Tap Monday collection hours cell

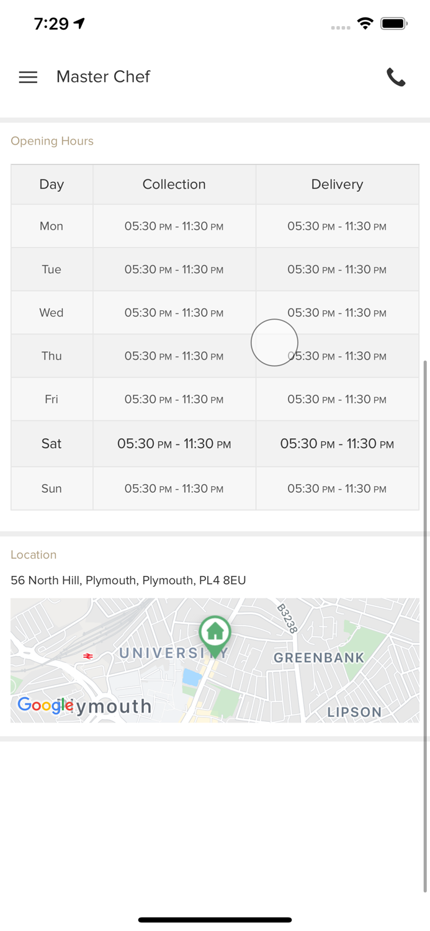click(174, 227)
